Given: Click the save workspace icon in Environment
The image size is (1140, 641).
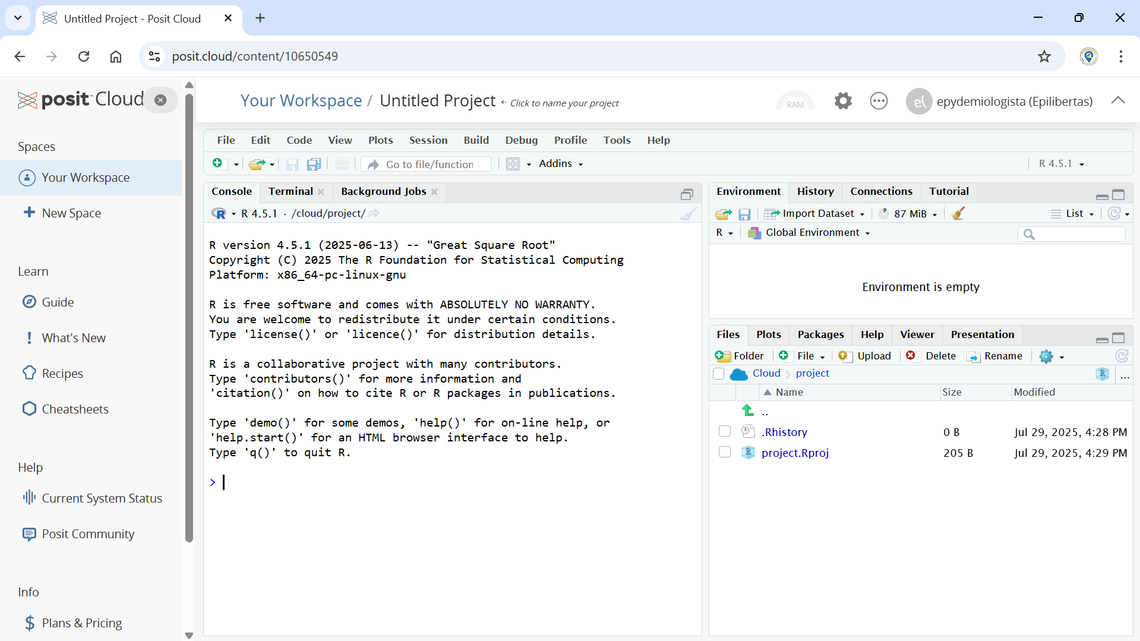Looking at the screenshot, I should [744, 214].
